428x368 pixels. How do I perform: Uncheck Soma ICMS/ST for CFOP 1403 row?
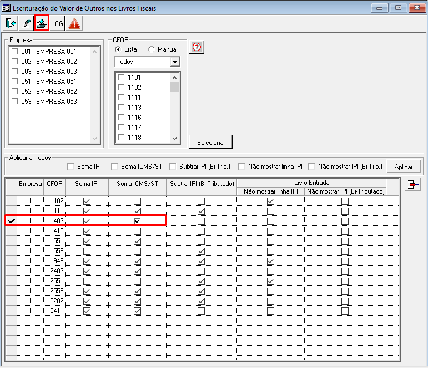pos(137,221)
